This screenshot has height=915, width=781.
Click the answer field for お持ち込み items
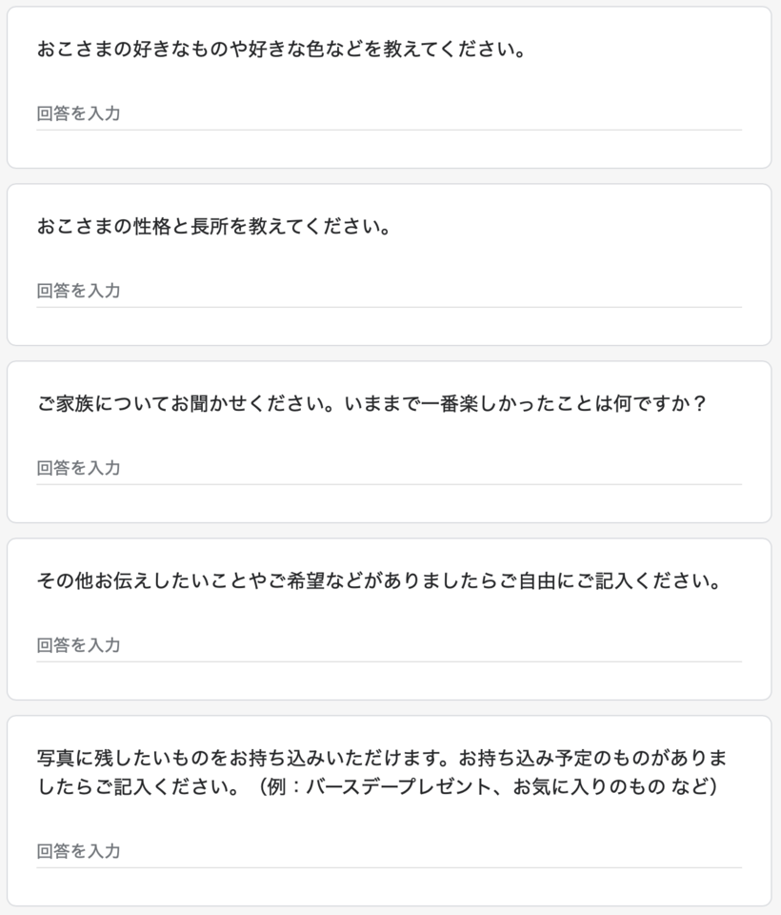(x=389, y=852)
